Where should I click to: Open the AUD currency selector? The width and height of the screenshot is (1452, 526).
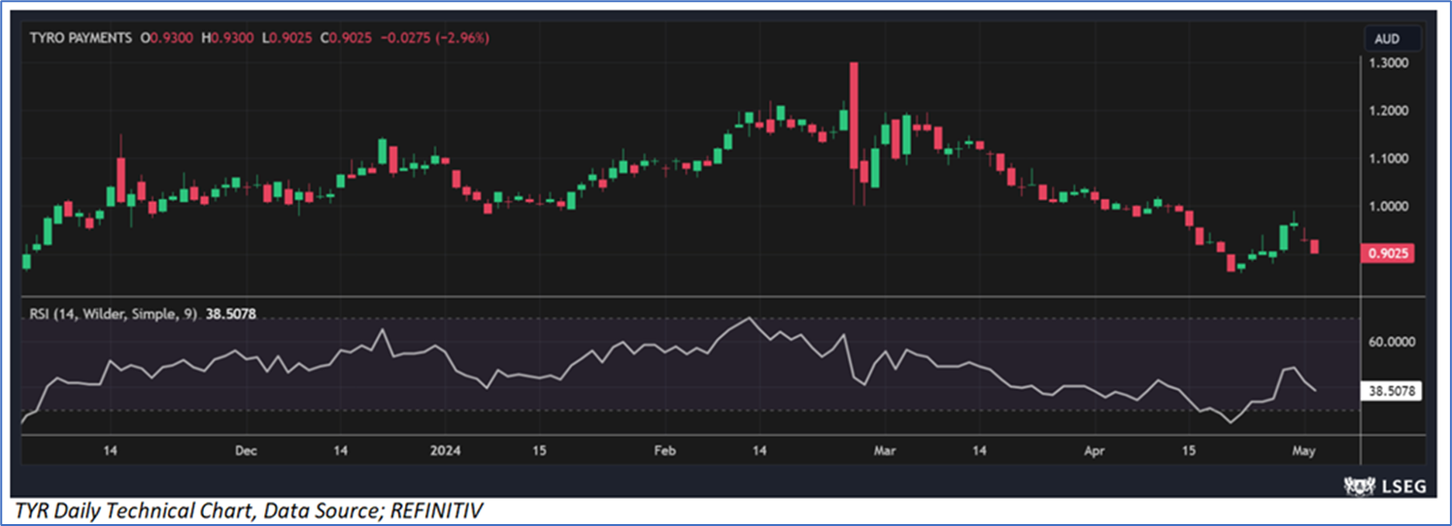[x=1395, y=39]
